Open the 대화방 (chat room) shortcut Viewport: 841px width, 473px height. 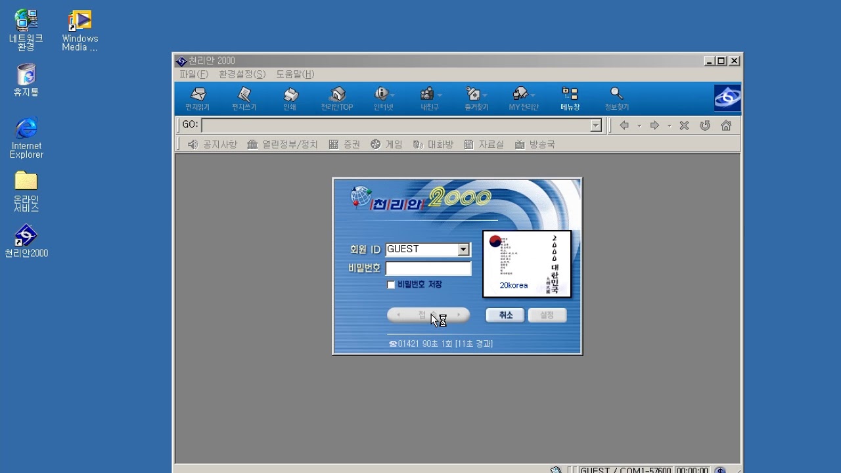pyautogui.click(x=433, y=145)
